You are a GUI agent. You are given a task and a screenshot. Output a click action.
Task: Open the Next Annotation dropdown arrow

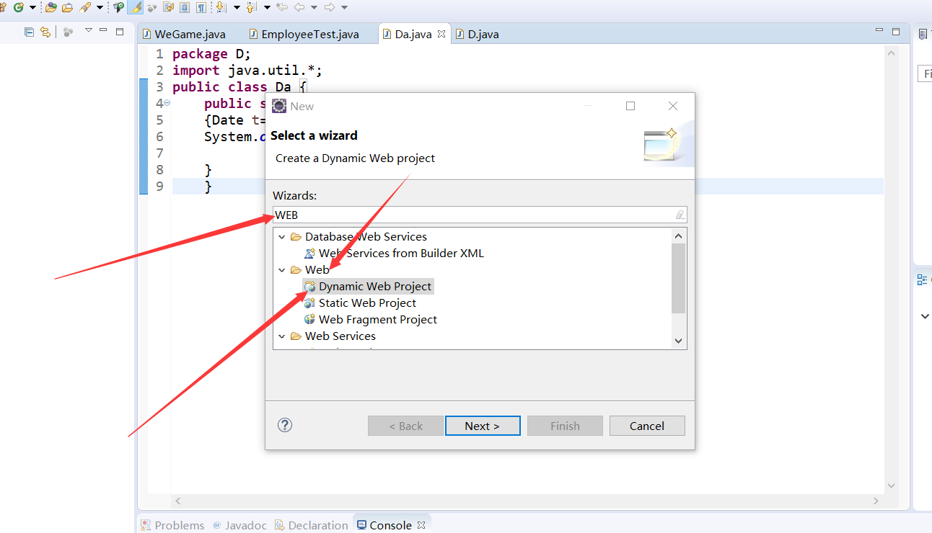[237, 7]
